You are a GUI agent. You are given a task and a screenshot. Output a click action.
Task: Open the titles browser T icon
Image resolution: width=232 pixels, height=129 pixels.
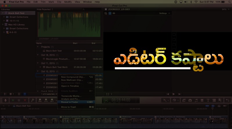point(208,100)
